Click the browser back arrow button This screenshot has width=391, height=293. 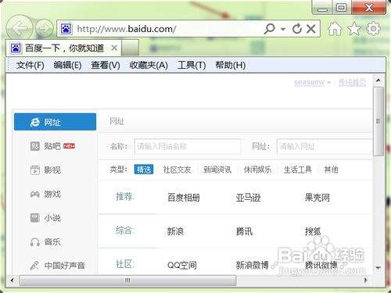click(x=19, y=28)
